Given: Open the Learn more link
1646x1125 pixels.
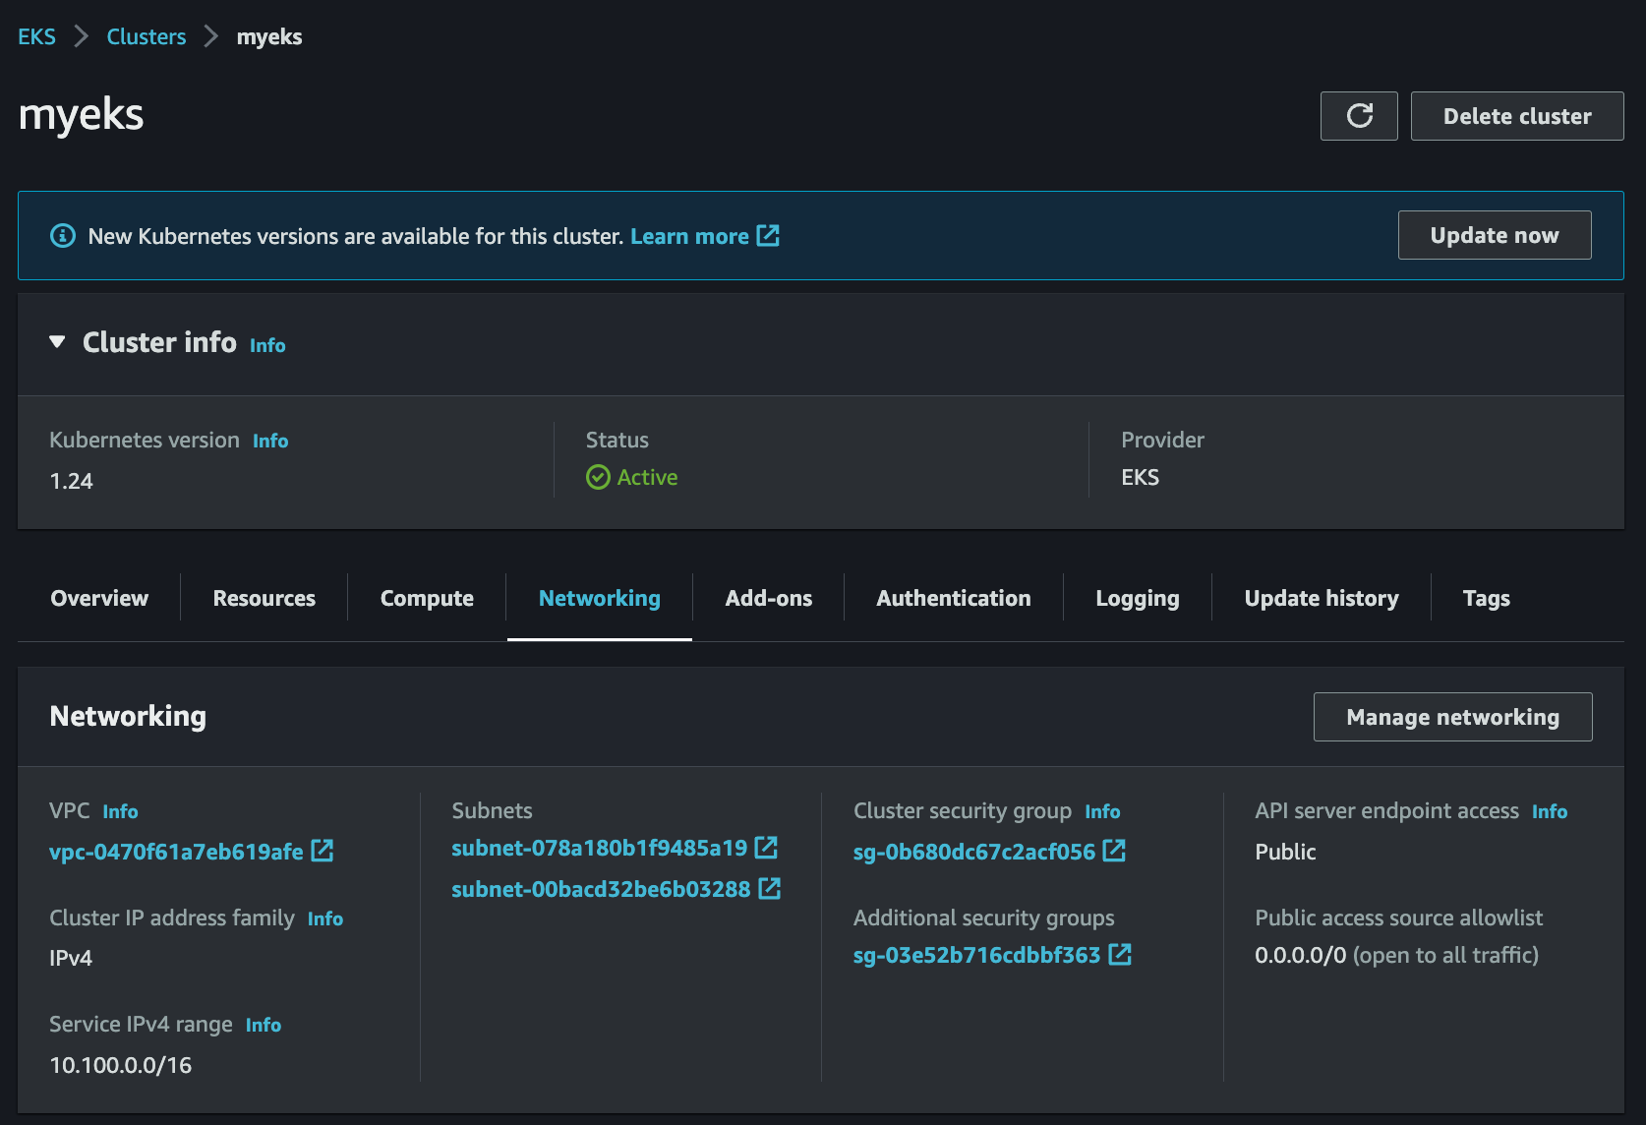Looking at the screenshot, I should 689,236.
